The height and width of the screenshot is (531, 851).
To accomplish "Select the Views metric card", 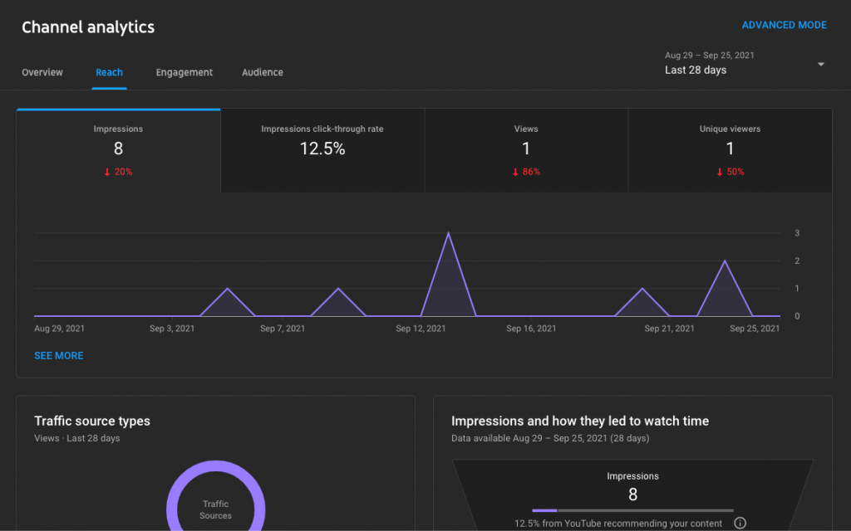I will point(526,149).
